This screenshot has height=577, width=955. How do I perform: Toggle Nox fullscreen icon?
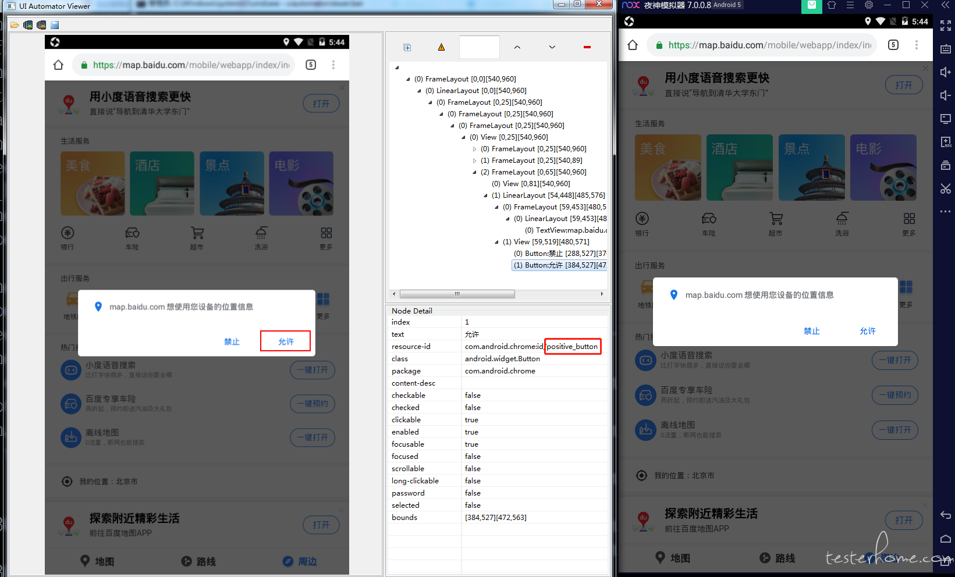tap(946, 26)
